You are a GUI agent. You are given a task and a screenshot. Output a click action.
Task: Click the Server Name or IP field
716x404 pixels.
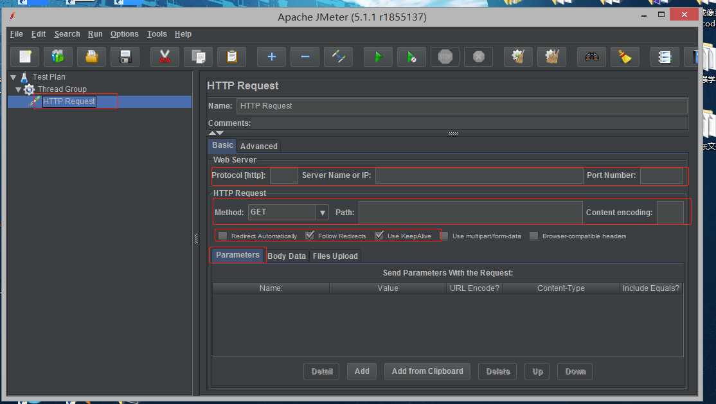point(479,176)
